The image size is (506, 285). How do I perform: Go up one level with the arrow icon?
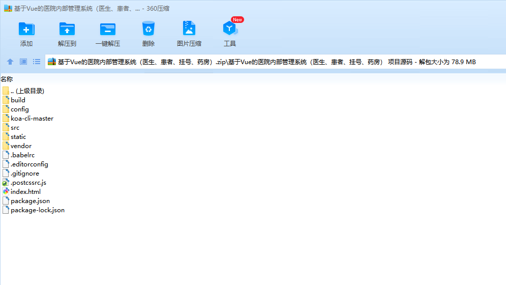[10, 62]
